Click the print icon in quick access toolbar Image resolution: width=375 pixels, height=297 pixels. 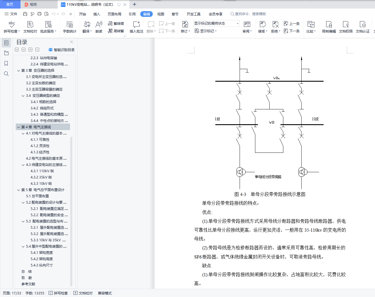[x=39, y=14]
